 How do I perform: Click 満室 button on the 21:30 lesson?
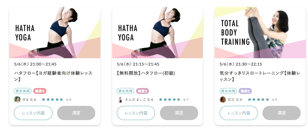coord(281,113)
